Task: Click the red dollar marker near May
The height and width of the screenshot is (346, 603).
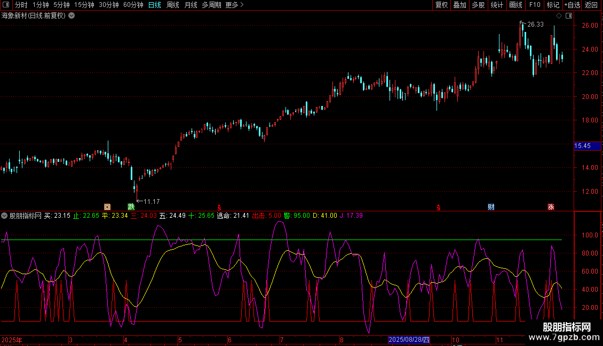Action: [x=218, y=207]
